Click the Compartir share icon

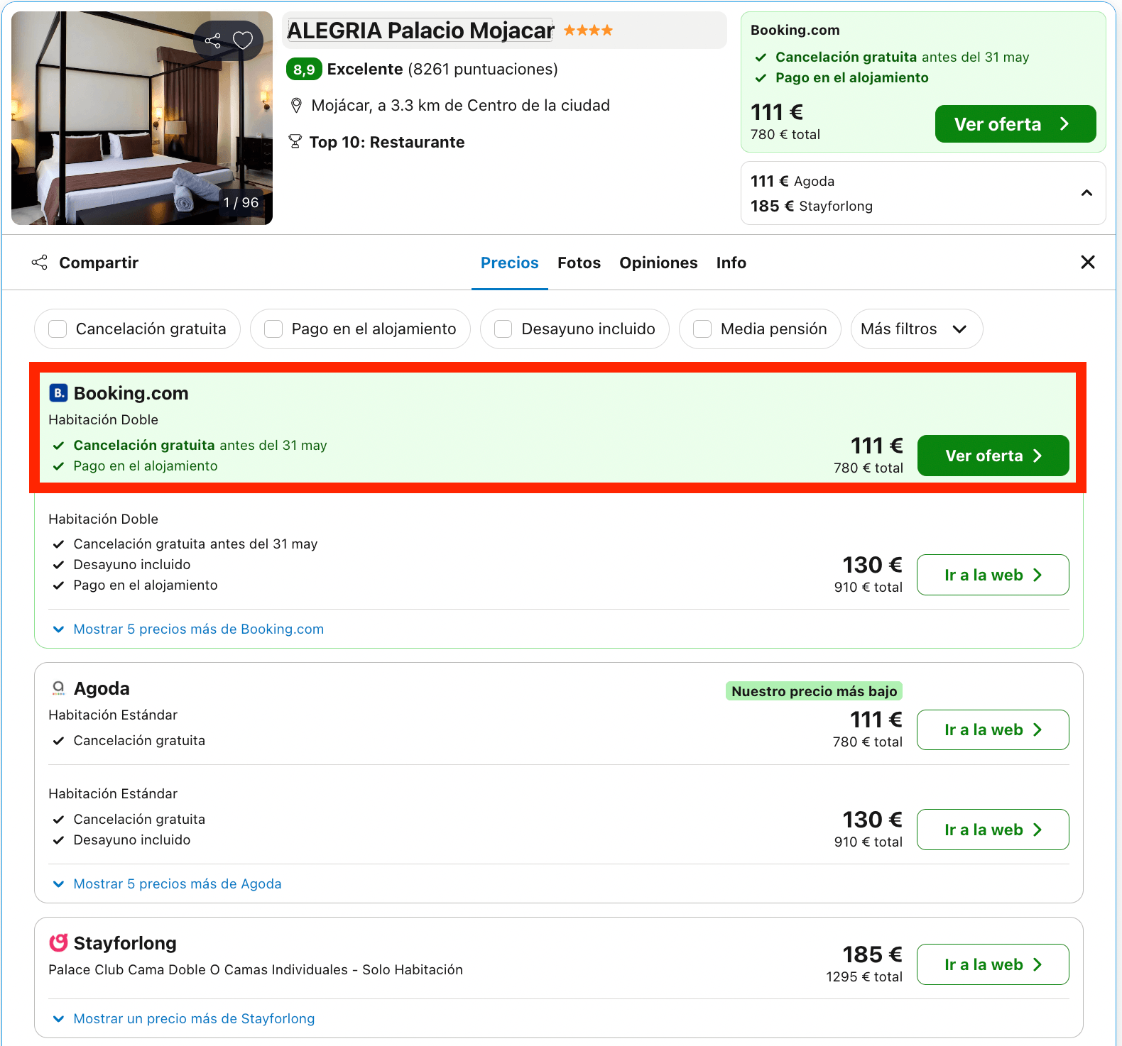[x=40, y=263]
